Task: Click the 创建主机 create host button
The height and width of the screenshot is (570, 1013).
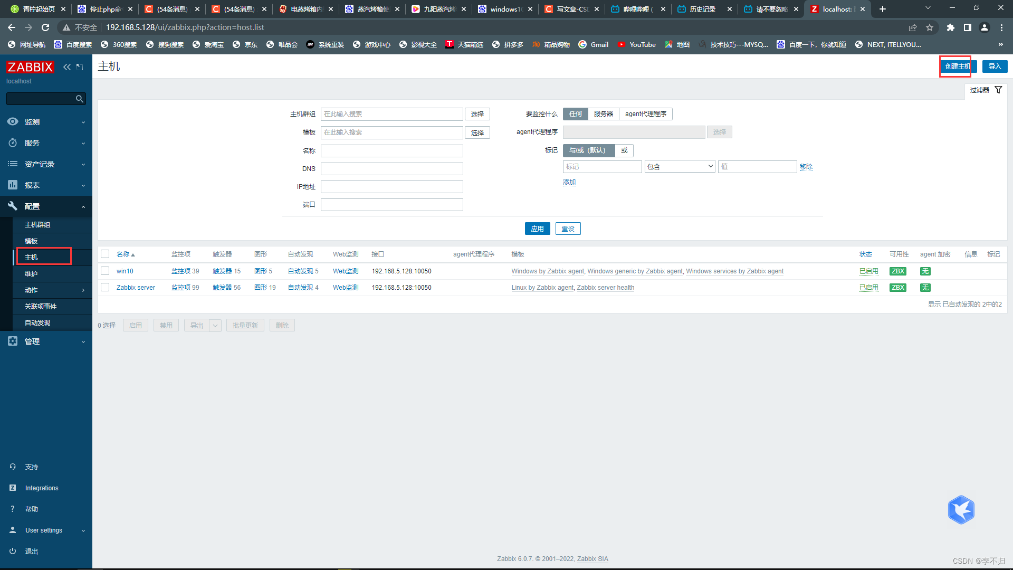Action: click(x=957, y=66)
